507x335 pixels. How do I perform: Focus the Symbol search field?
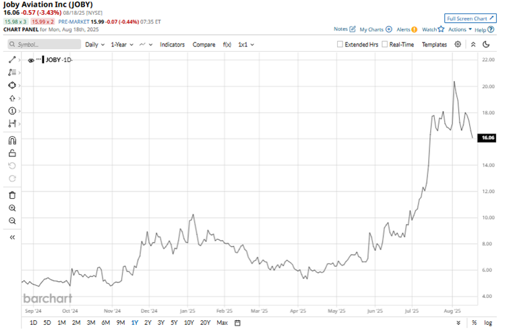[x=44, y=44]
